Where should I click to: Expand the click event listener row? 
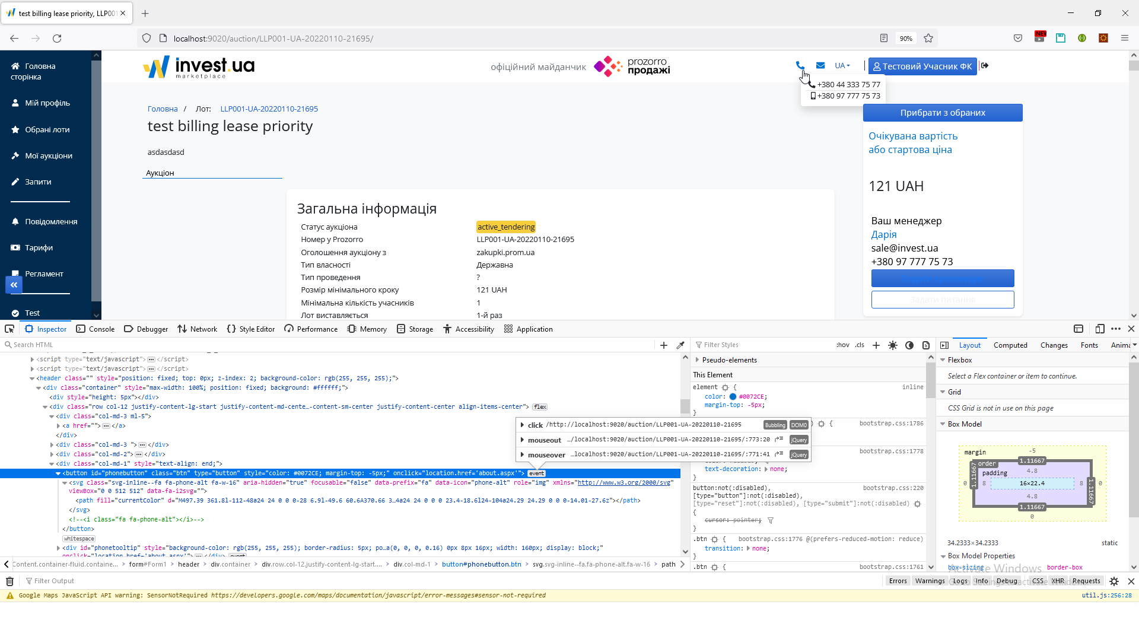pos(522,425)
